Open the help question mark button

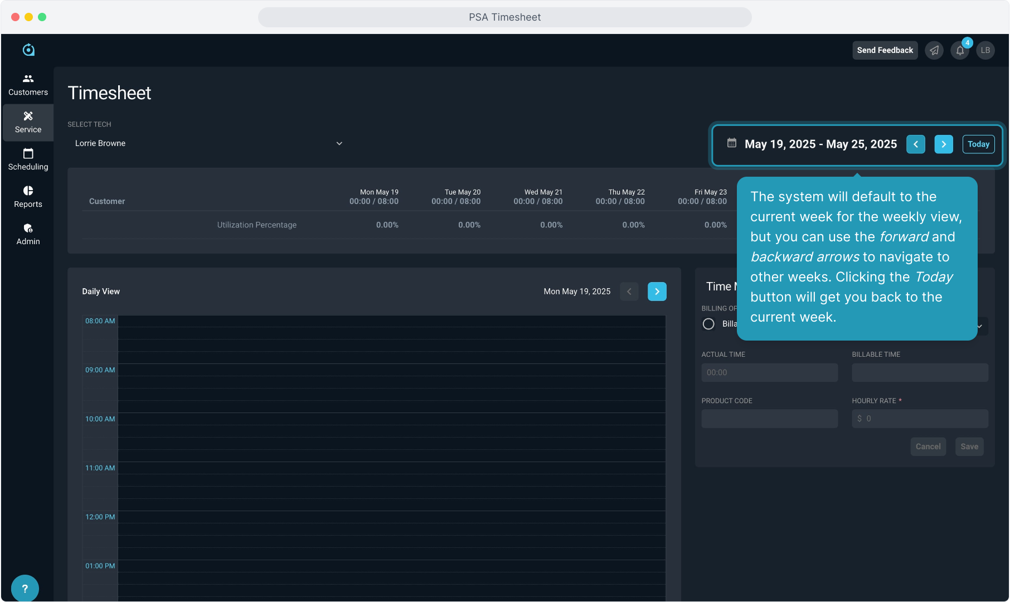pyautogui.click(x=25, y=588)
